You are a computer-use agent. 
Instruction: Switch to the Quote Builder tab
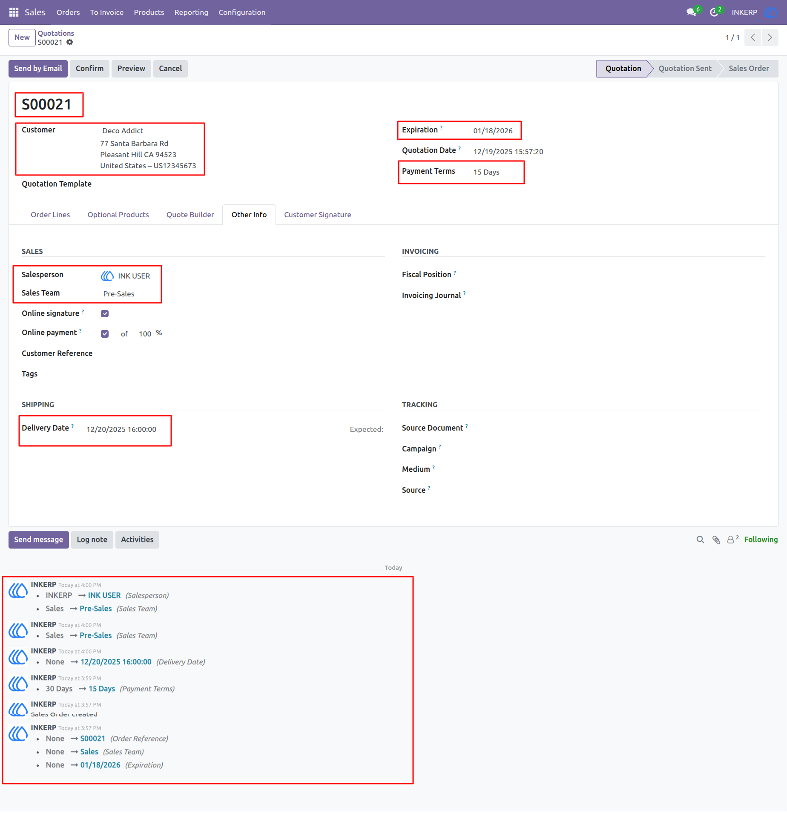pyautogui.click(x=190, y=215)
